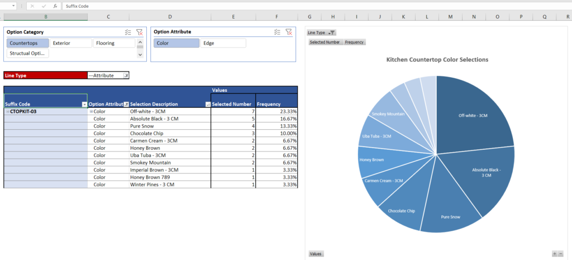Screen dimensions: 572x260
Task: Clear filter on Option Category slicer
Action: coord(140,32)
